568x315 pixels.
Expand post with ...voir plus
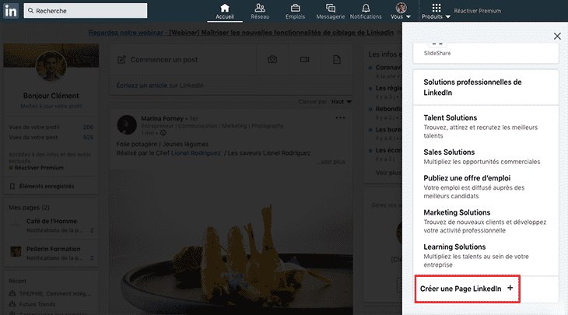click(x=331, y=162)
